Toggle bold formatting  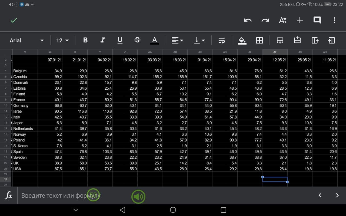click(85, 40)
